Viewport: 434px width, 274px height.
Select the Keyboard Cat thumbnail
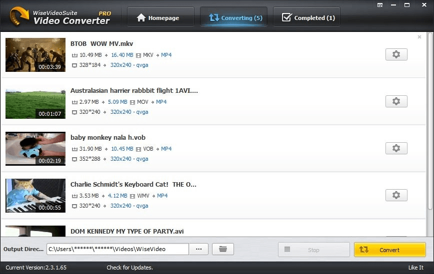(x=35, y=196)
